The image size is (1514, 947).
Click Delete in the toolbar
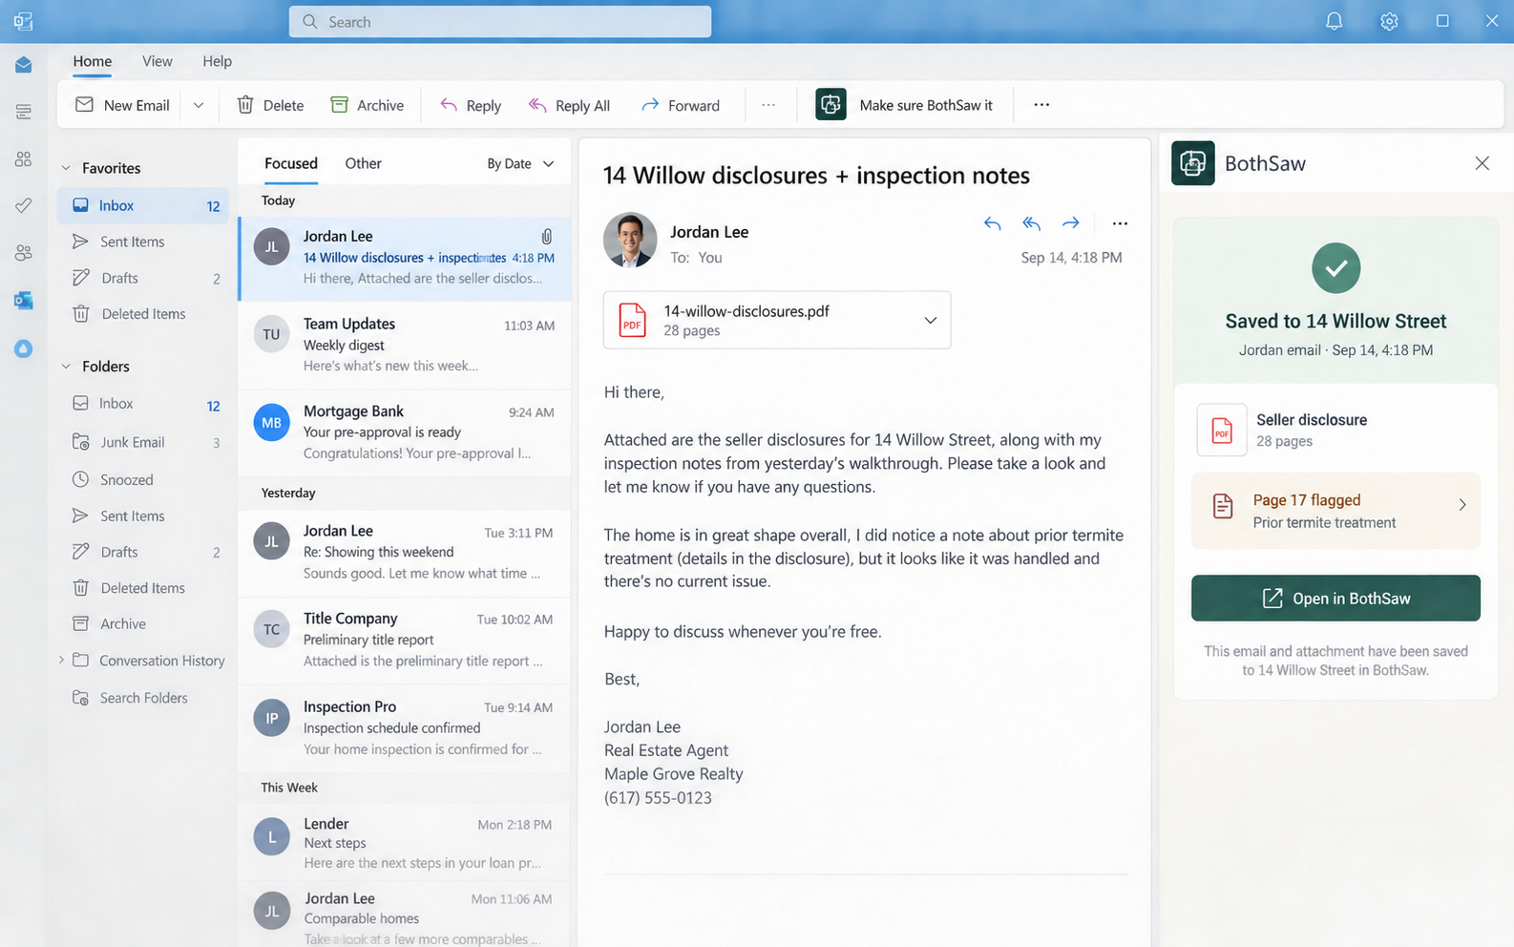(x=270, y=105)
